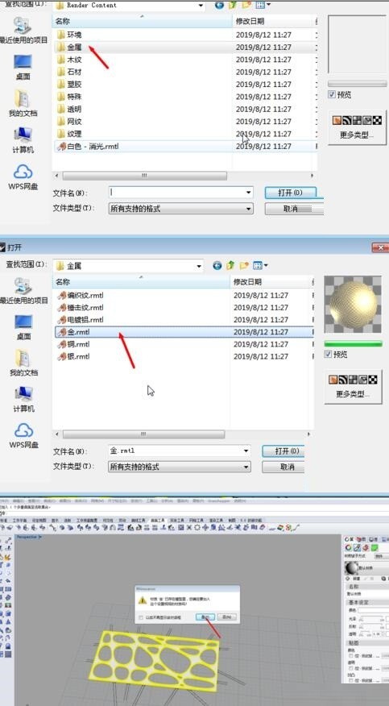Go back using arrow in 金属 dialog toolbar
The image size is (389, 706).
click(x=217, y=266)
